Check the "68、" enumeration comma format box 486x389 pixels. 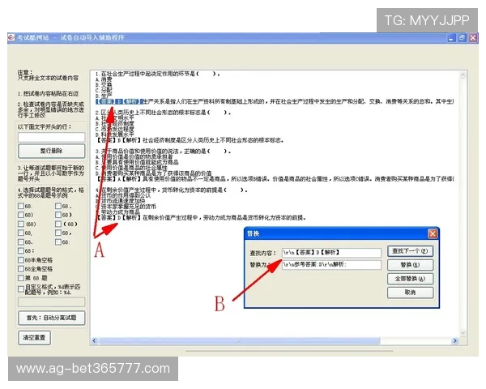(21, 242)
